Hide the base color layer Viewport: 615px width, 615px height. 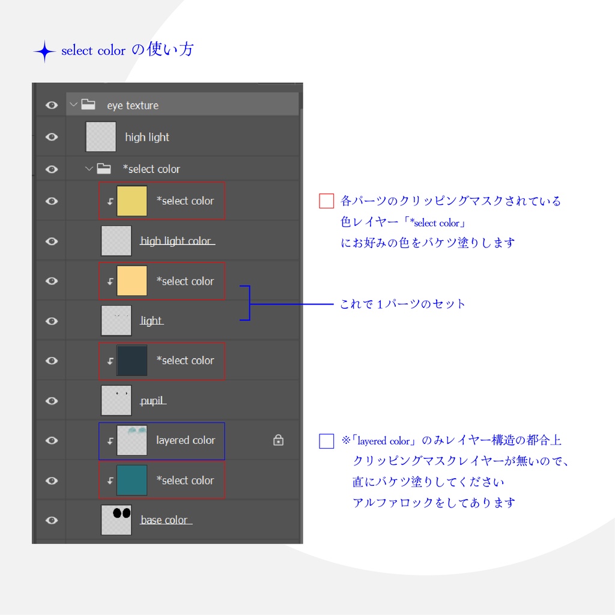tap(52, 520)
